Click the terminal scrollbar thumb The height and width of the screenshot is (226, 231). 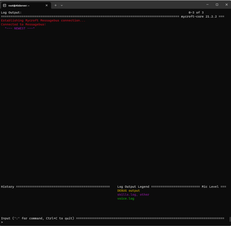(x=230, y=219)
